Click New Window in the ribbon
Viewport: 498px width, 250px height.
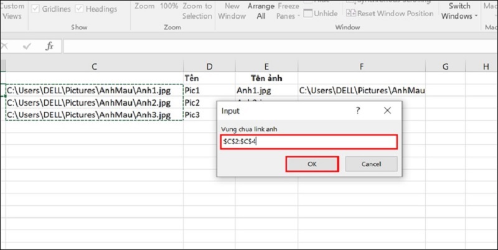pos(232,11)
